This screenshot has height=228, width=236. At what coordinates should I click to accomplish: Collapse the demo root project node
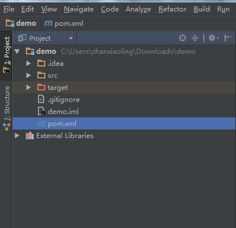[x=17, y=52]
